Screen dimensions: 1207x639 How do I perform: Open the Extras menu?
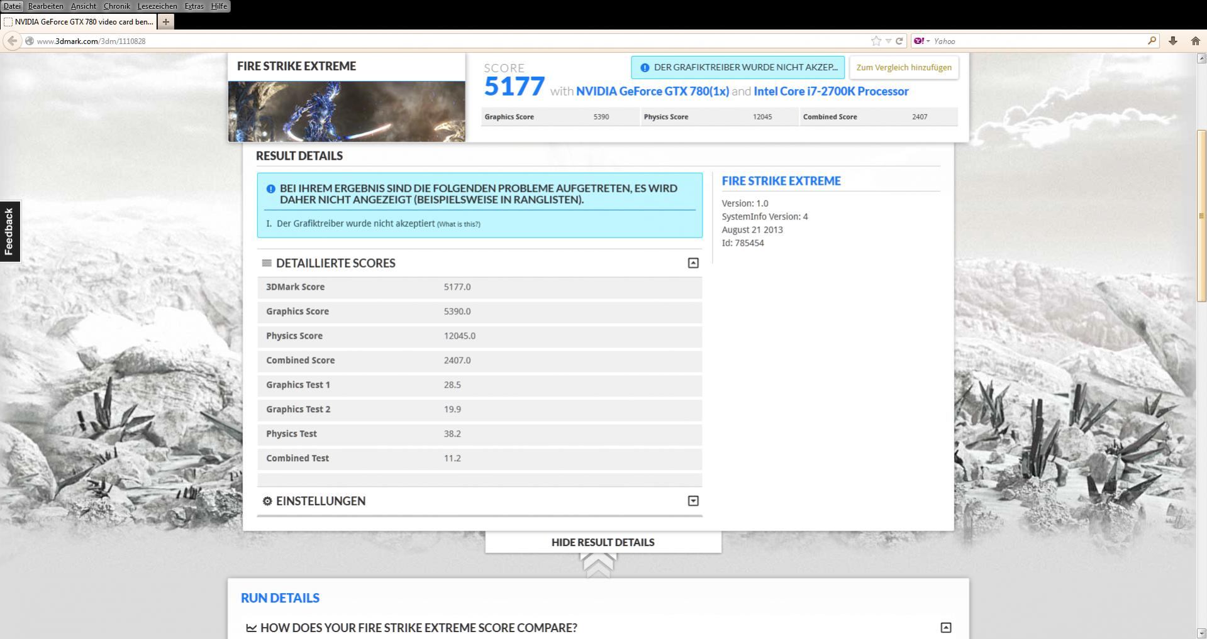click(x=194, y=6)
